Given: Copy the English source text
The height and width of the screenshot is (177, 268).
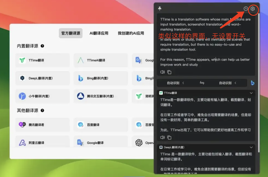Looking at the screenshot, I should tap(169, 72).
